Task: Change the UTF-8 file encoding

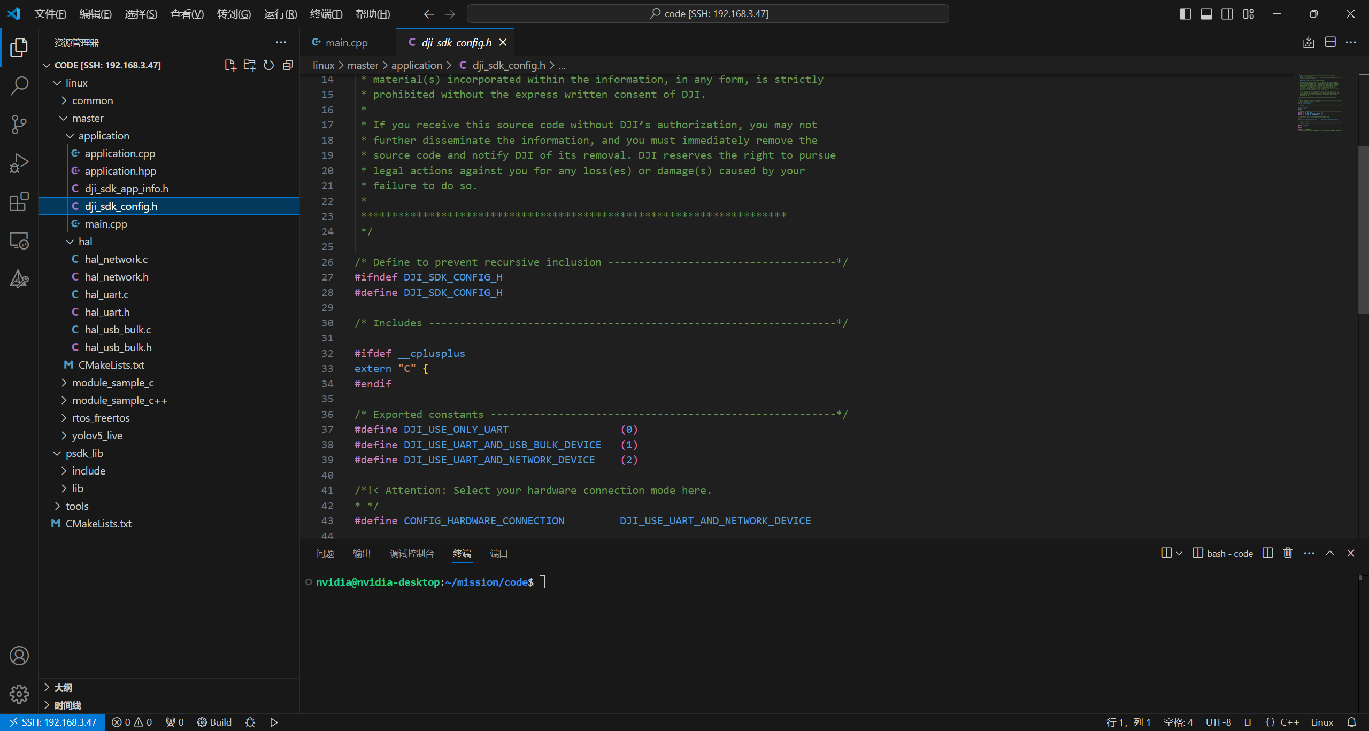Action: coord(1218,722)
